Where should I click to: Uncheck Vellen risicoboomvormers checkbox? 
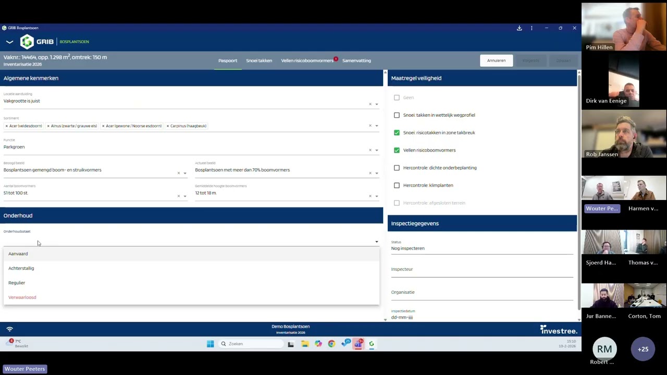(x=397, y=150)
